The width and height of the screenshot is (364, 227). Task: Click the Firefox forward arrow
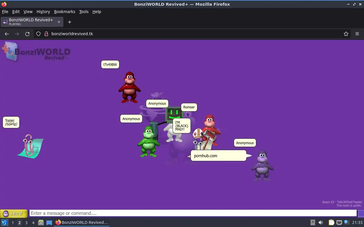click(x=17, y=34)
